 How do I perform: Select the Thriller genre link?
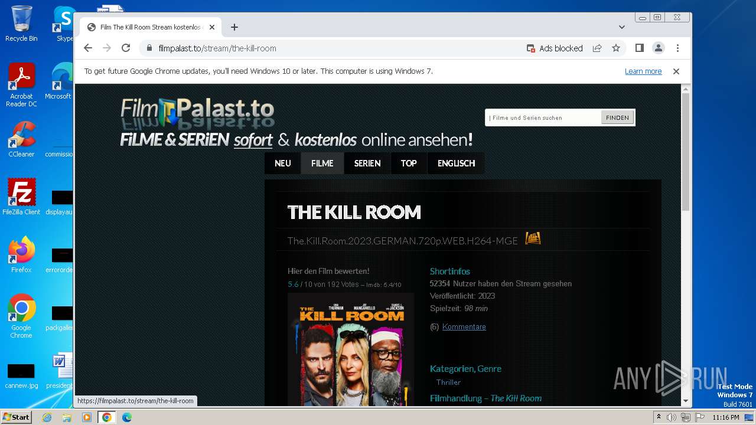(448, 382)
